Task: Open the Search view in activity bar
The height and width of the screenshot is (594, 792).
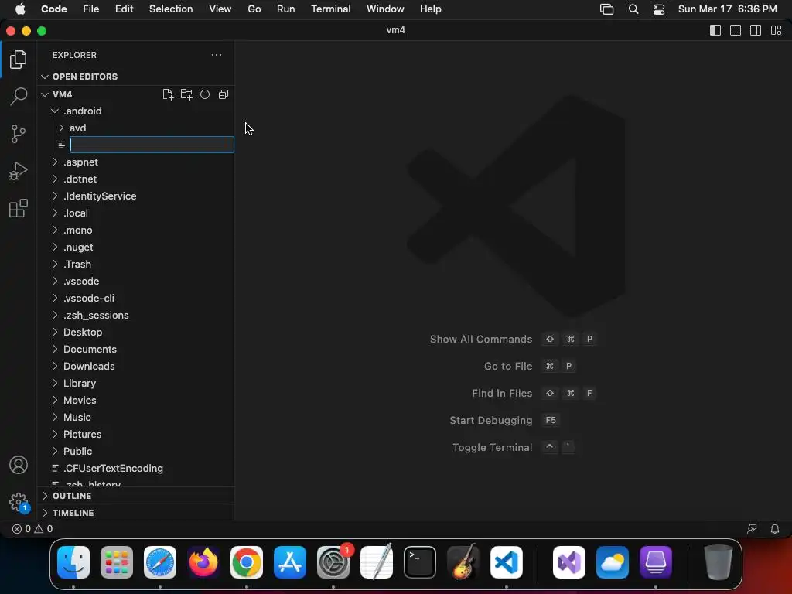Action: click(19, 96)
